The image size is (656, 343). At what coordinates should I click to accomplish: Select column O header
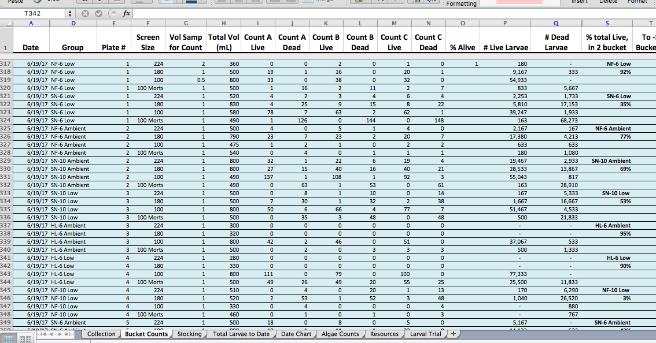463,24
